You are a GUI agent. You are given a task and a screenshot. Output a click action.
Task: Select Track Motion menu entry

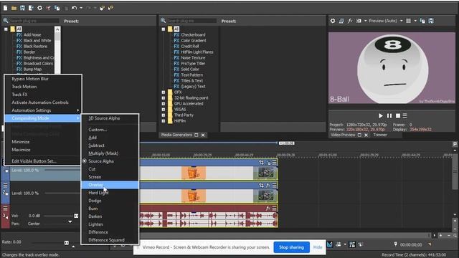tap(24, 87)
